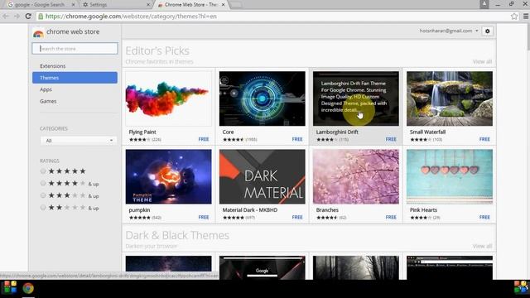Viewport: 530px width, 298px height.
Task: Select the Chrome Web Store tab
Action: pos(191,5)
